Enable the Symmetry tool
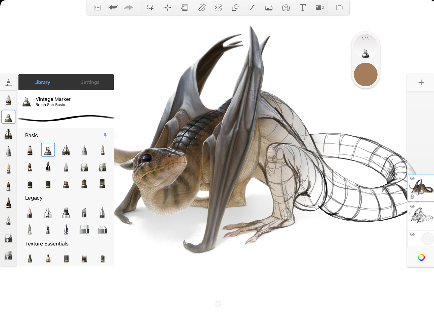Screen dimensions: 434x318 coord(218,7)
